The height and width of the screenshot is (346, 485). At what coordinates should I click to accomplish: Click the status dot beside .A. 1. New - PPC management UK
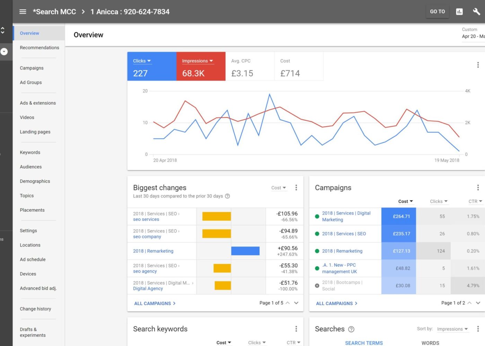point(317,268)
